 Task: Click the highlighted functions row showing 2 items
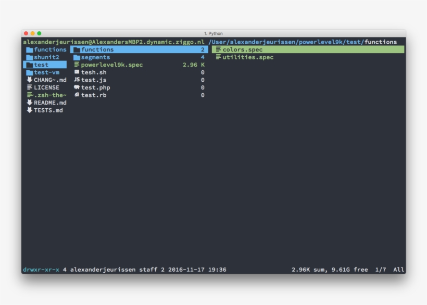pos(139,50)
